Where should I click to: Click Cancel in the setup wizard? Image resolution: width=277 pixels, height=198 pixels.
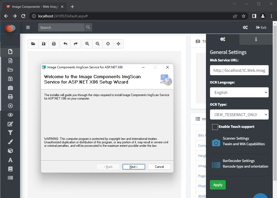159,167
